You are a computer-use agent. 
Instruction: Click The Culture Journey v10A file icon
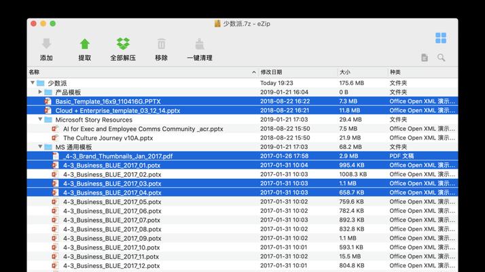click(x=55, y=138)
